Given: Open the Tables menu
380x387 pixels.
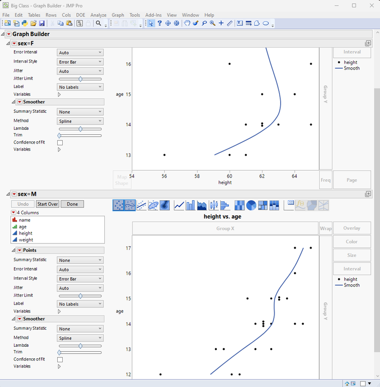Looking at the screenshot, I should [34, 15].
